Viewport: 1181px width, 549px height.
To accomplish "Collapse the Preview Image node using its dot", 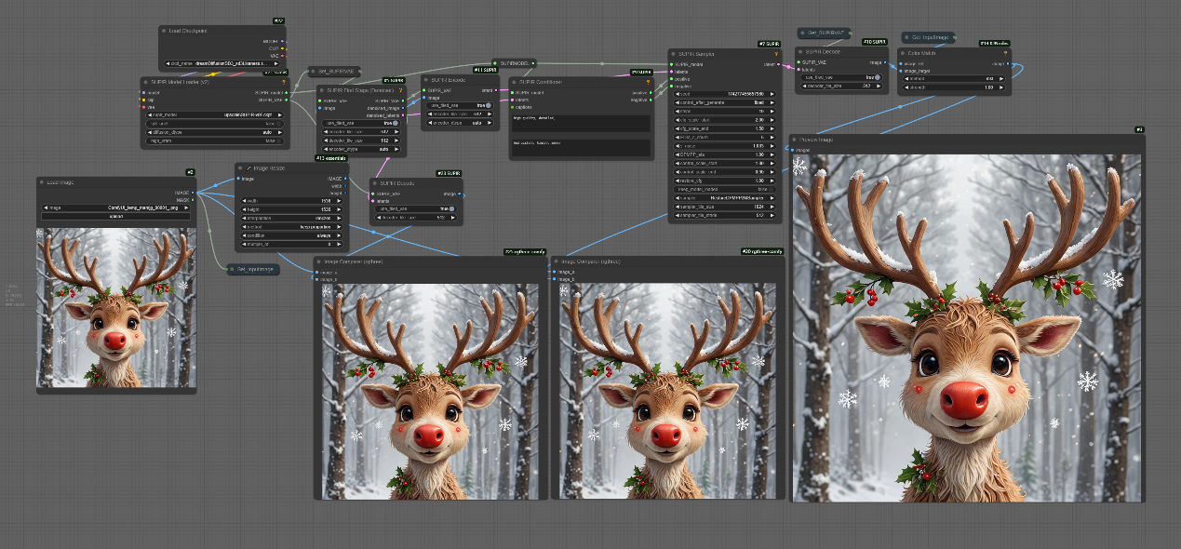I will [795, 140].
